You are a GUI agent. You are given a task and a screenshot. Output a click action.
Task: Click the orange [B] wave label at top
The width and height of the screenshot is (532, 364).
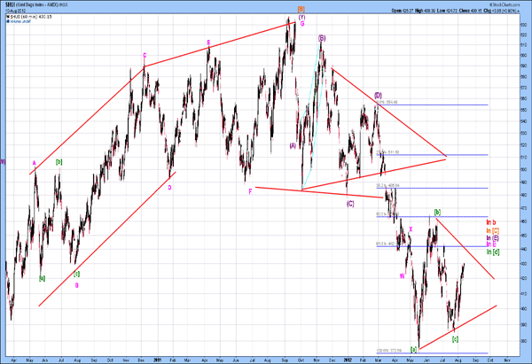click(x=301, y=9)
